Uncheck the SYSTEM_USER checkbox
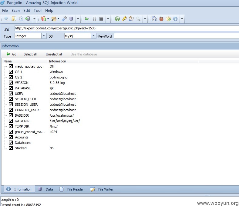Image resolution: width=239 pixels, height=206 pixels. click(x=11, y=99)
